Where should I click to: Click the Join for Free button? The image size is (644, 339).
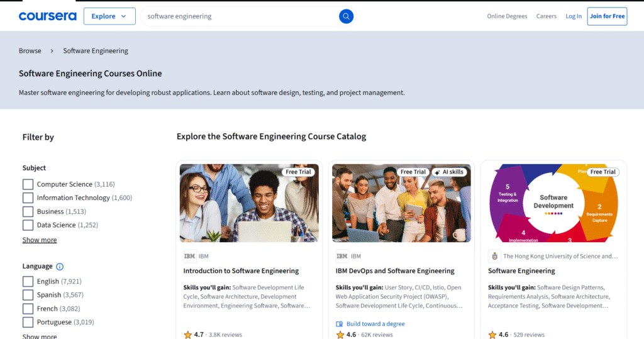click(607, 16)
